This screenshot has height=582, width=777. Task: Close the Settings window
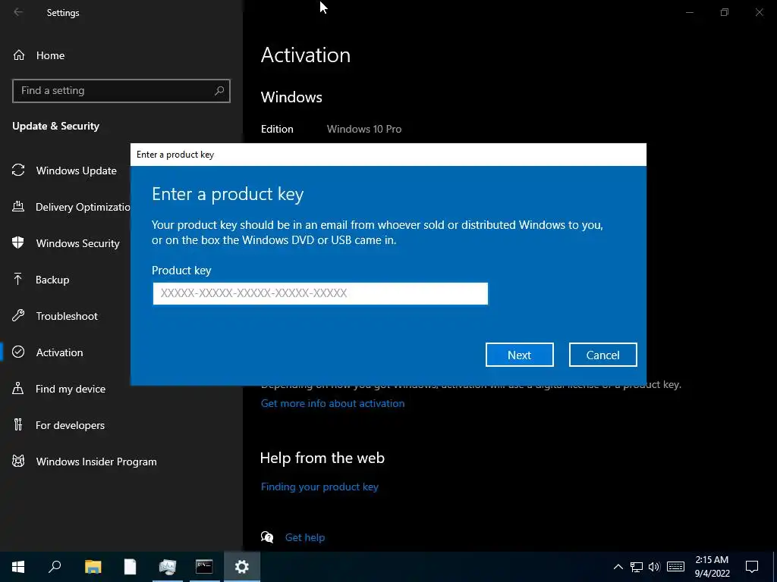[x=759, y=12]
